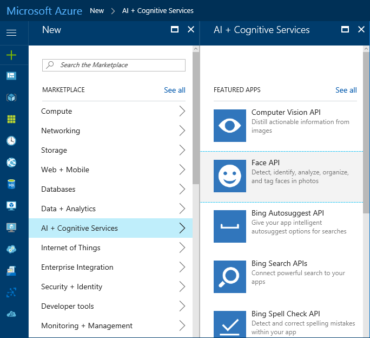Expand the Data + Analytics chevron
Image resolution: width=370 pixels, height=338 pixels.
(182, 209)
